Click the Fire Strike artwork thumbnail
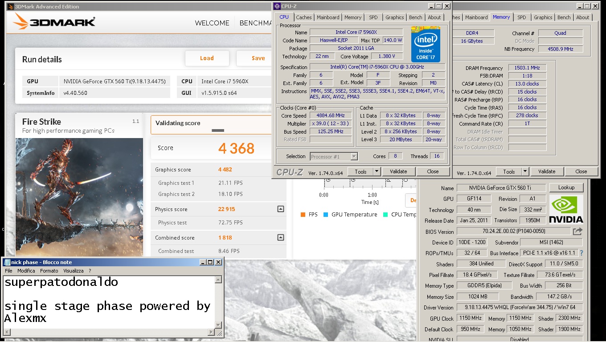 coord(79,197)
